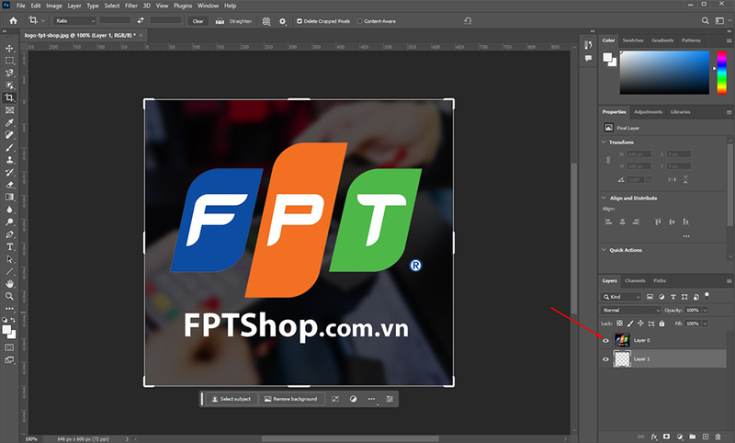This screenshot has width=735, height=443.
Task: Click the zoom percentage field in status bar
Action: (31, 439)
